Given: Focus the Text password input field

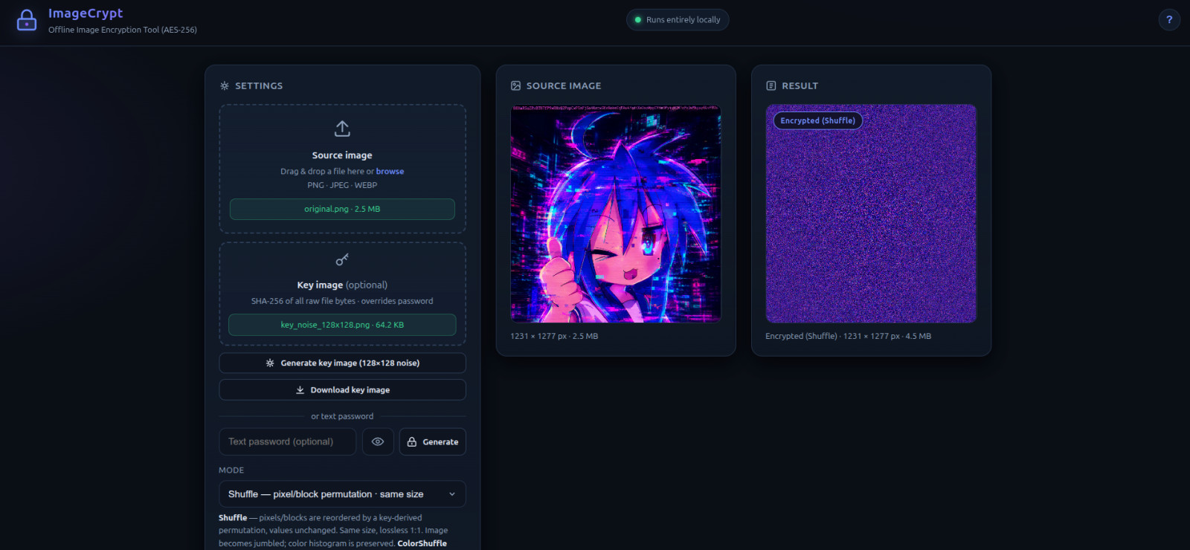Looking at the screenshot, I should point(287,441).
